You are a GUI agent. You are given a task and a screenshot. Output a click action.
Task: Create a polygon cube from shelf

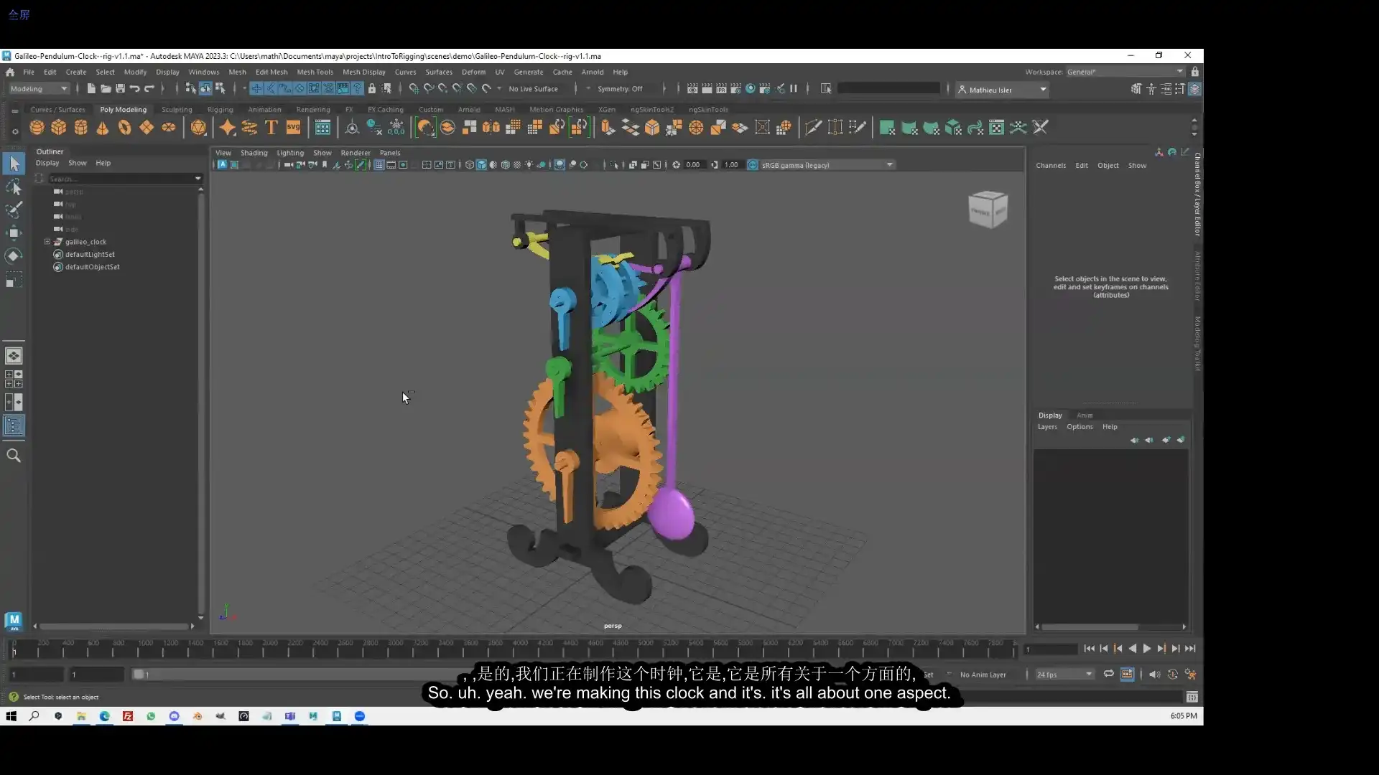[x=59, y=128]
